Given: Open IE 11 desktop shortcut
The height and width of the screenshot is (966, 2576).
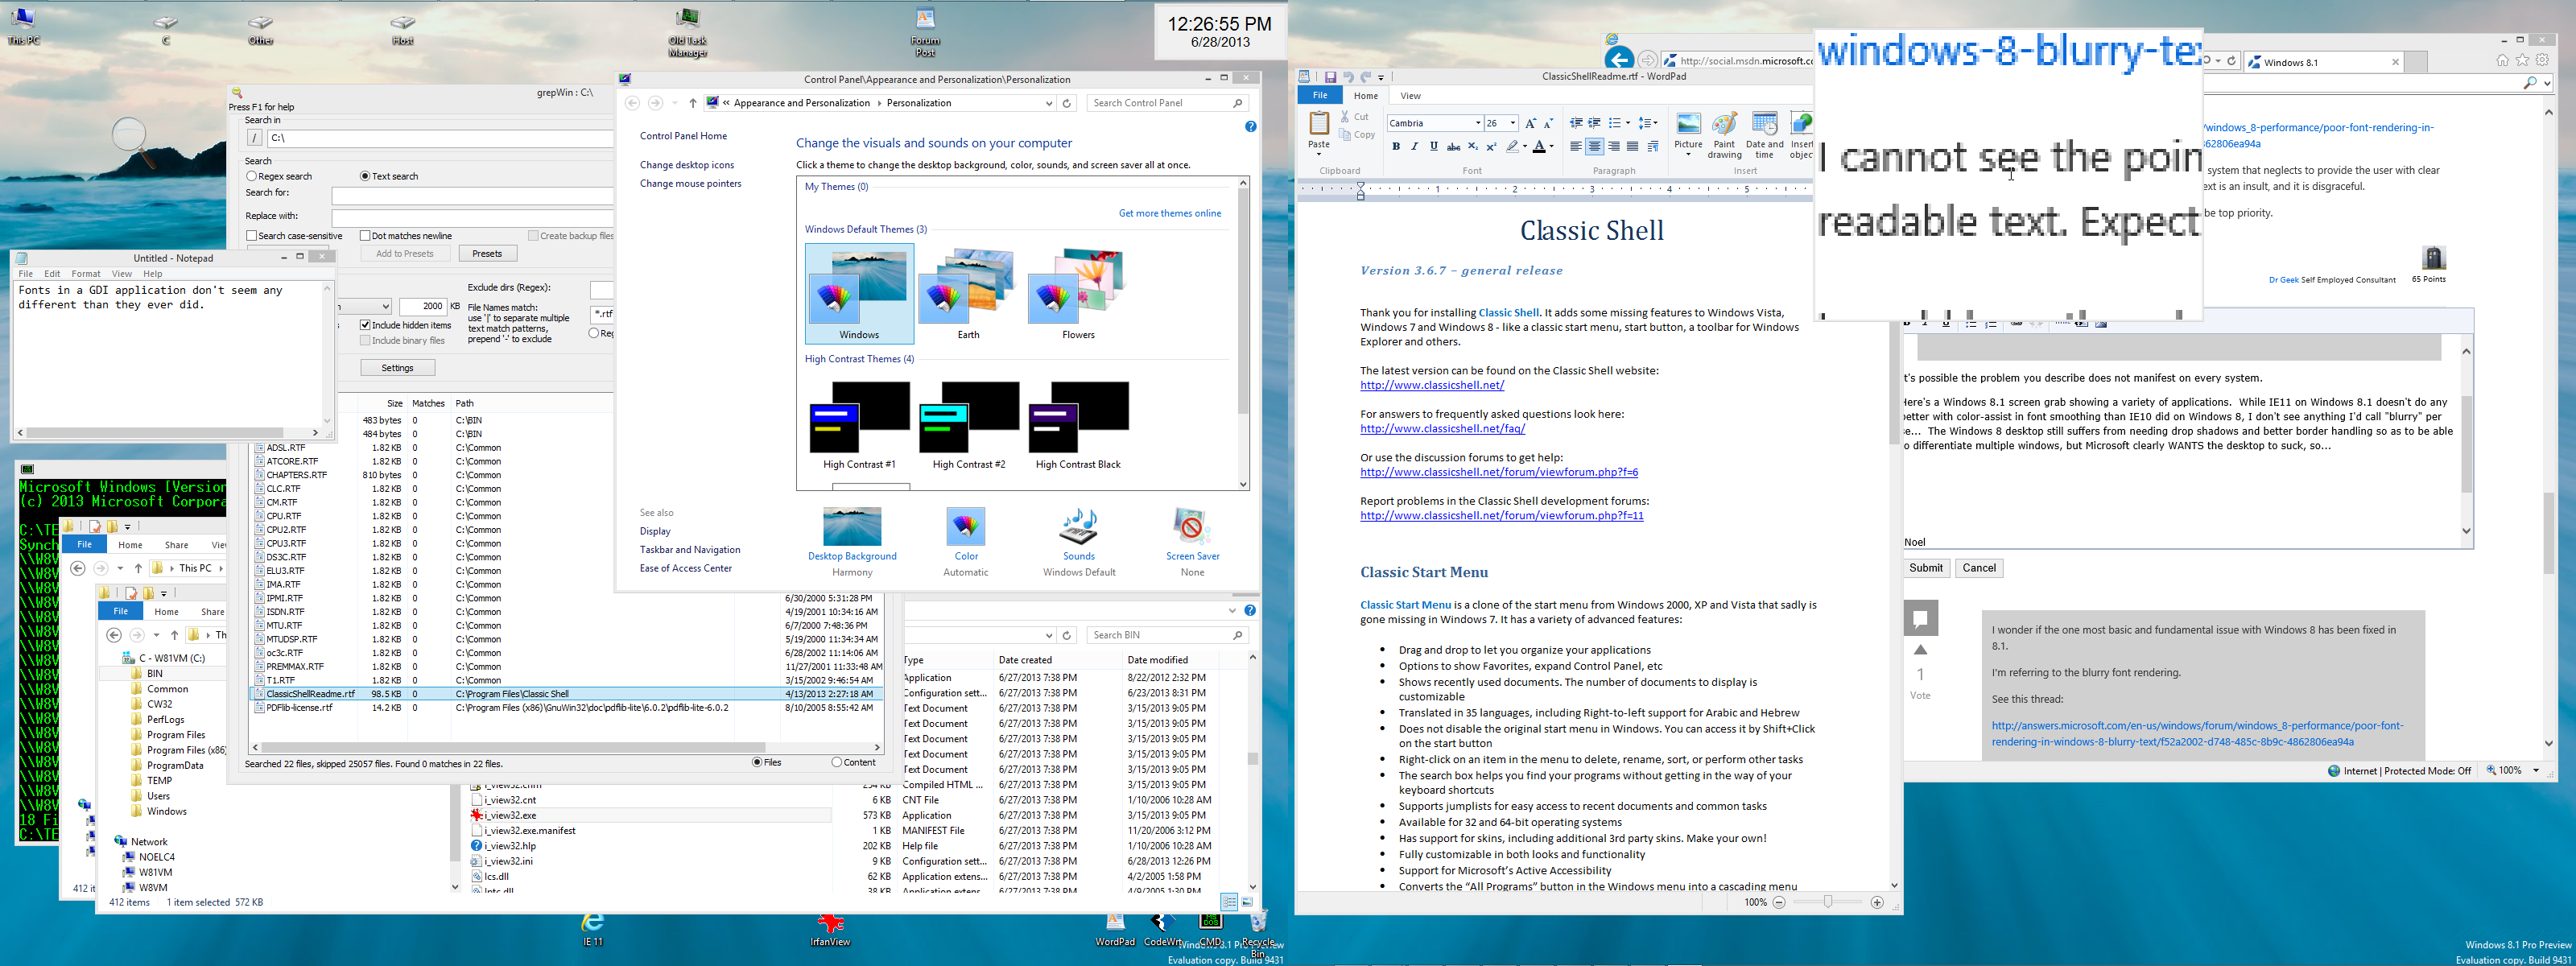Looking at the screenshot, I should point(593,929).
